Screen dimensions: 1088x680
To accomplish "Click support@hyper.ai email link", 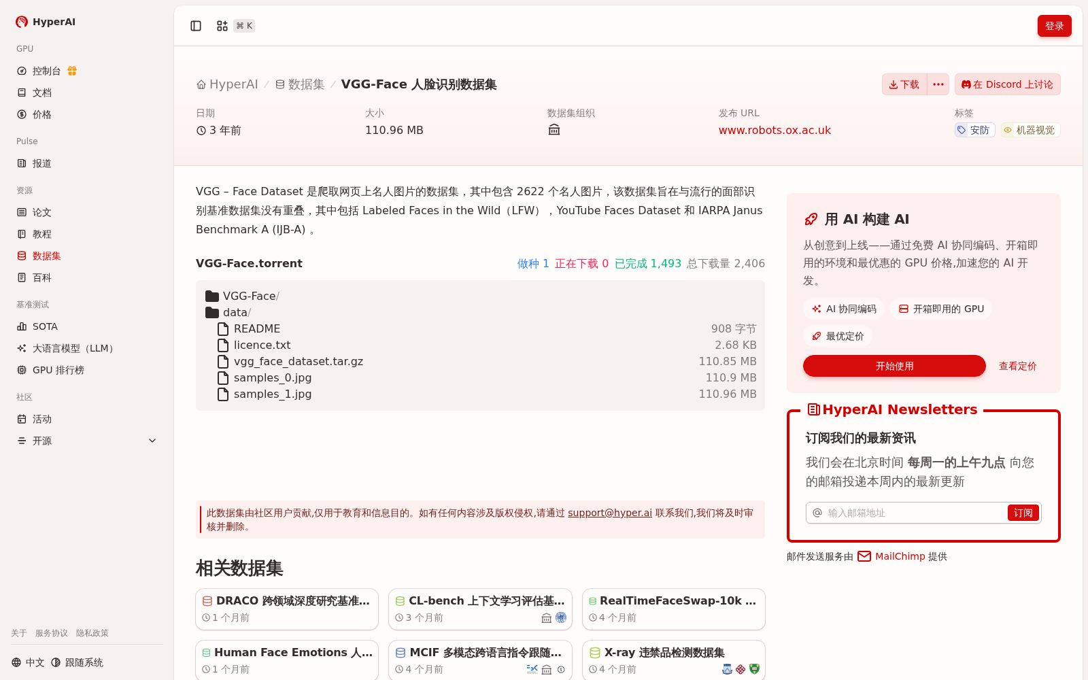I will (x=610, y=513).
